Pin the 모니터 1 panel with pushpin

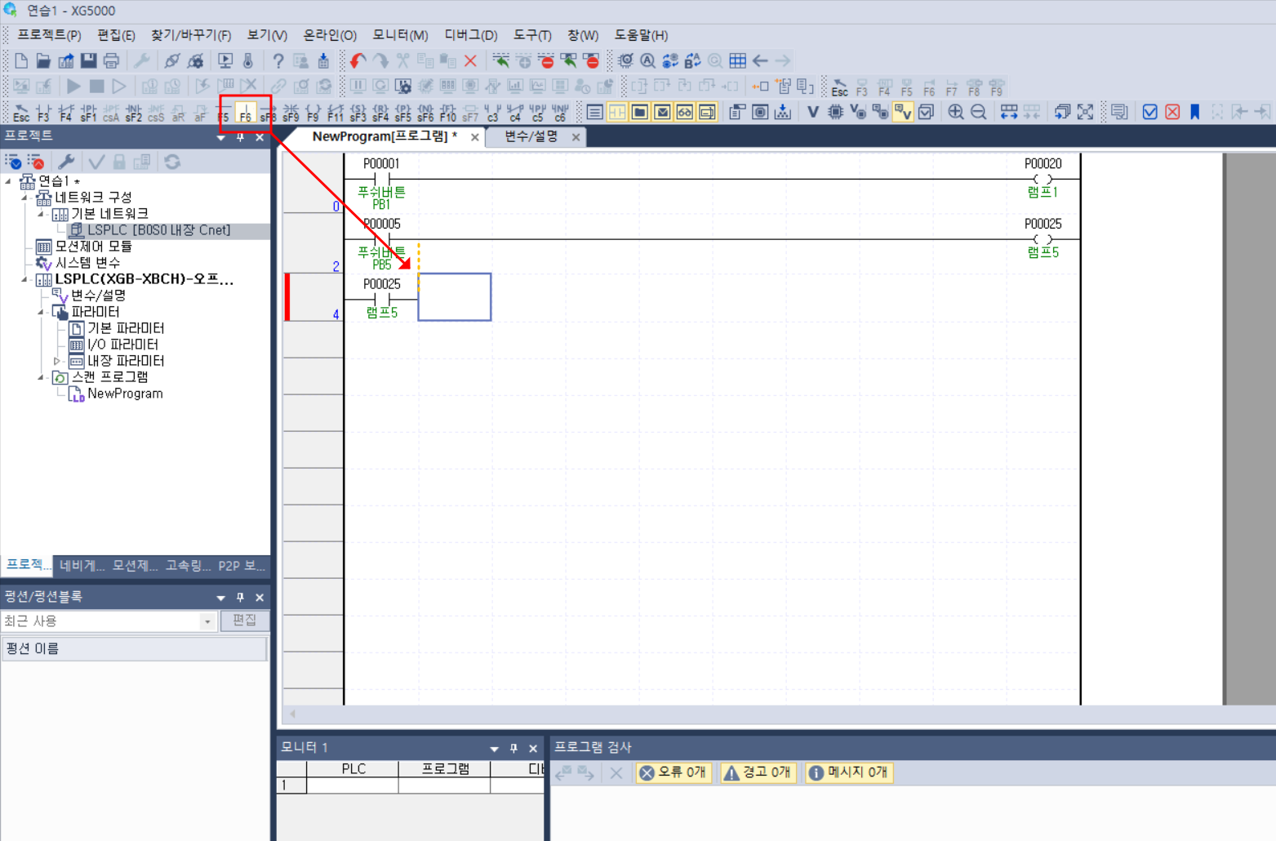pyautogui.click(x=514, y=748)
